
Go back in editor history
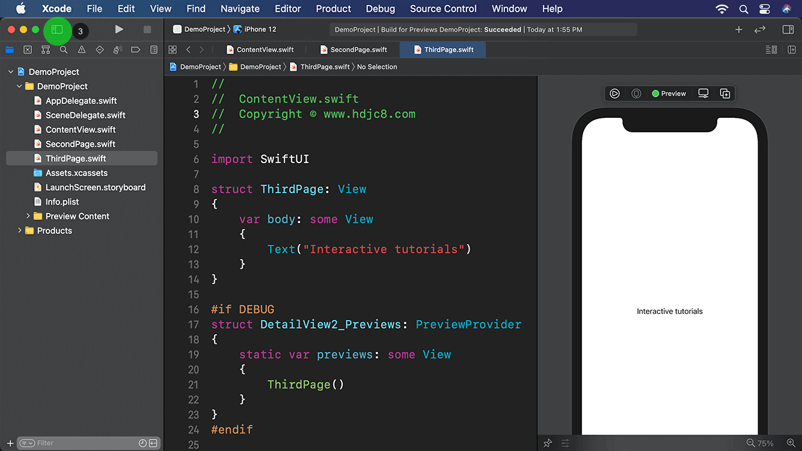tap(188, 50)
